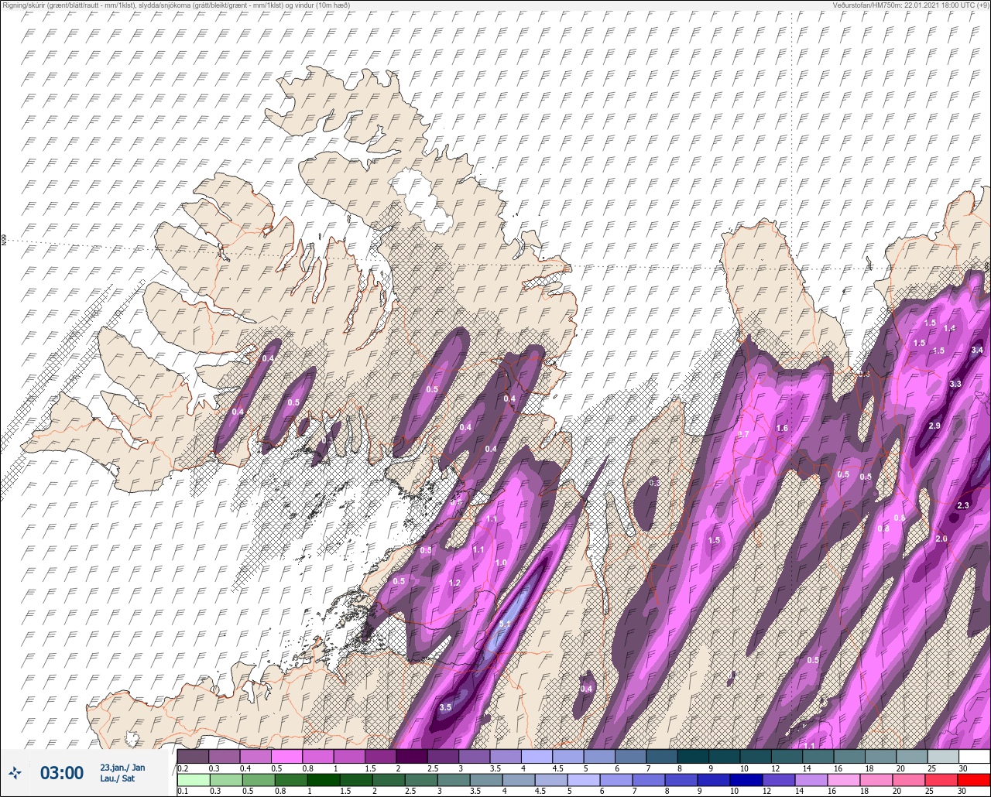Click the 3.4 precipitation value on the map

(977, 351)
